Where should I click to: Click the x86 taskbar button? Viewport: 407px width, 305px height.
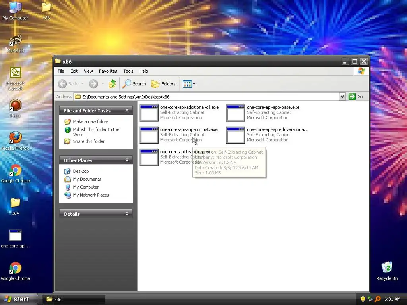74,299
